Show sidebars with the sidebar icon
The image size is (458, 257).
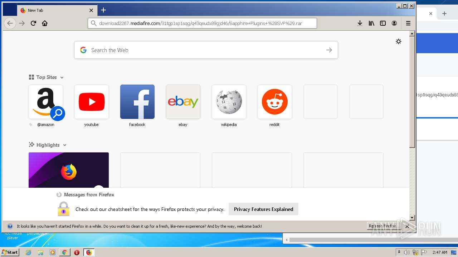383,23
